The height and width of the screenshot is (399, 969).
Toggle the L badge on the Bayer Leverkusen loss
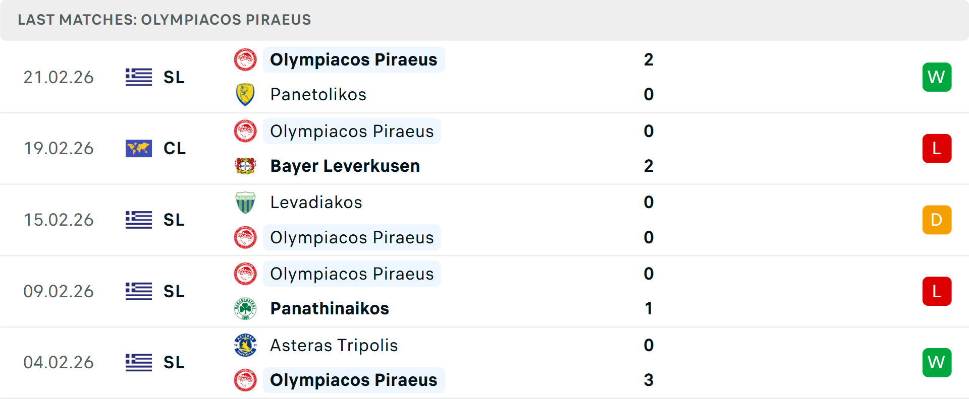coord(937,148)
